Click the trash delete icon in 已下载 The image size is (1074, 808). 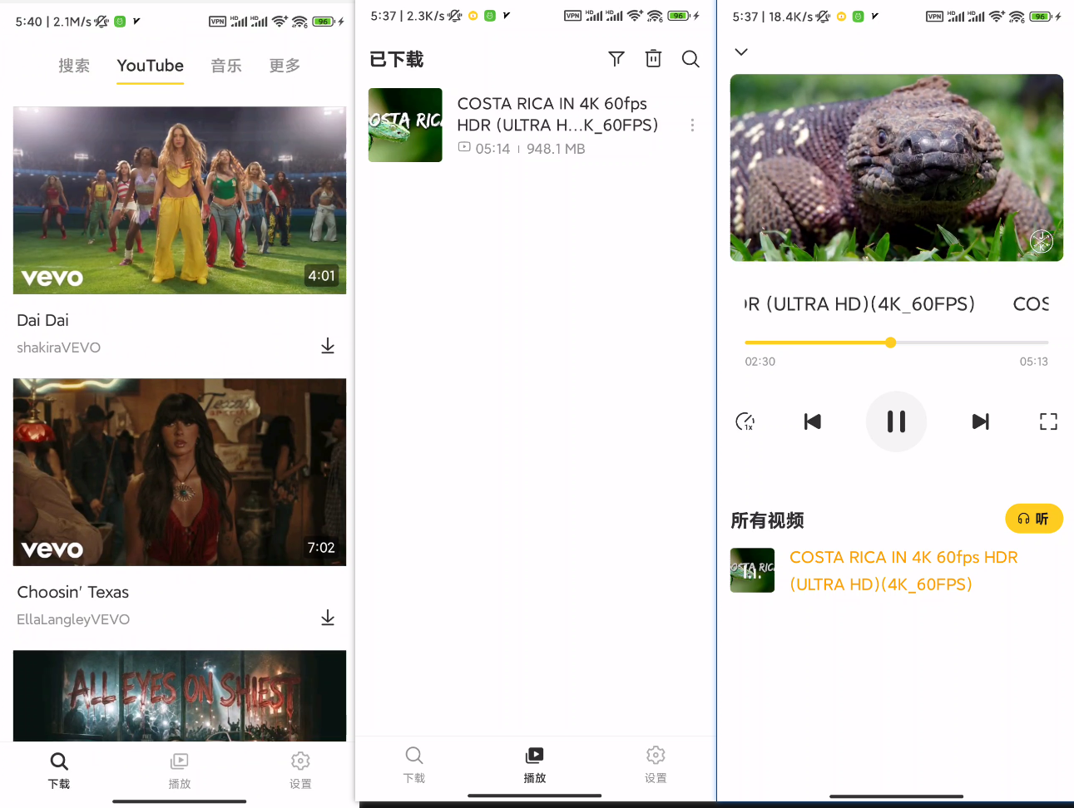pyautogui.click(x=654, y=58)
